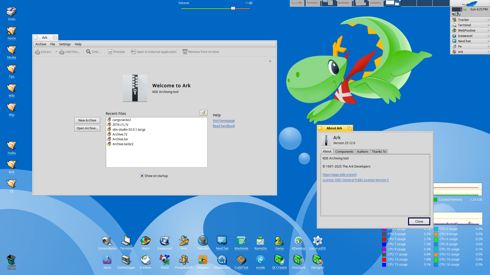
Task: Expand Ark entry in Deskbar
Action: coord(488,52)
